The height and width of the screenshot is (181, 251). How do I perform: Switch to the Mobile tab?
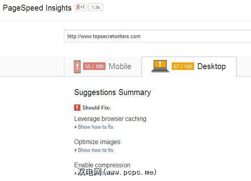(x=120, y=66)
